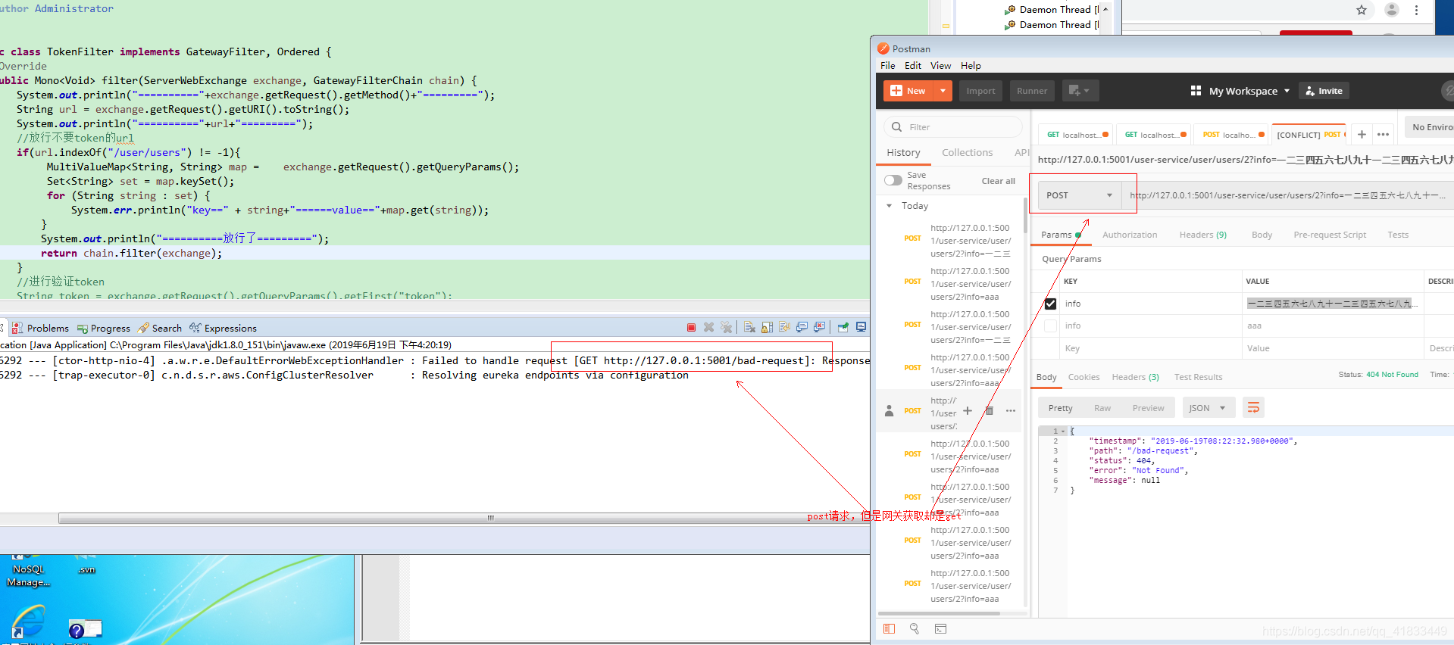Click the request URL input field

click(x=1288, y=195)
